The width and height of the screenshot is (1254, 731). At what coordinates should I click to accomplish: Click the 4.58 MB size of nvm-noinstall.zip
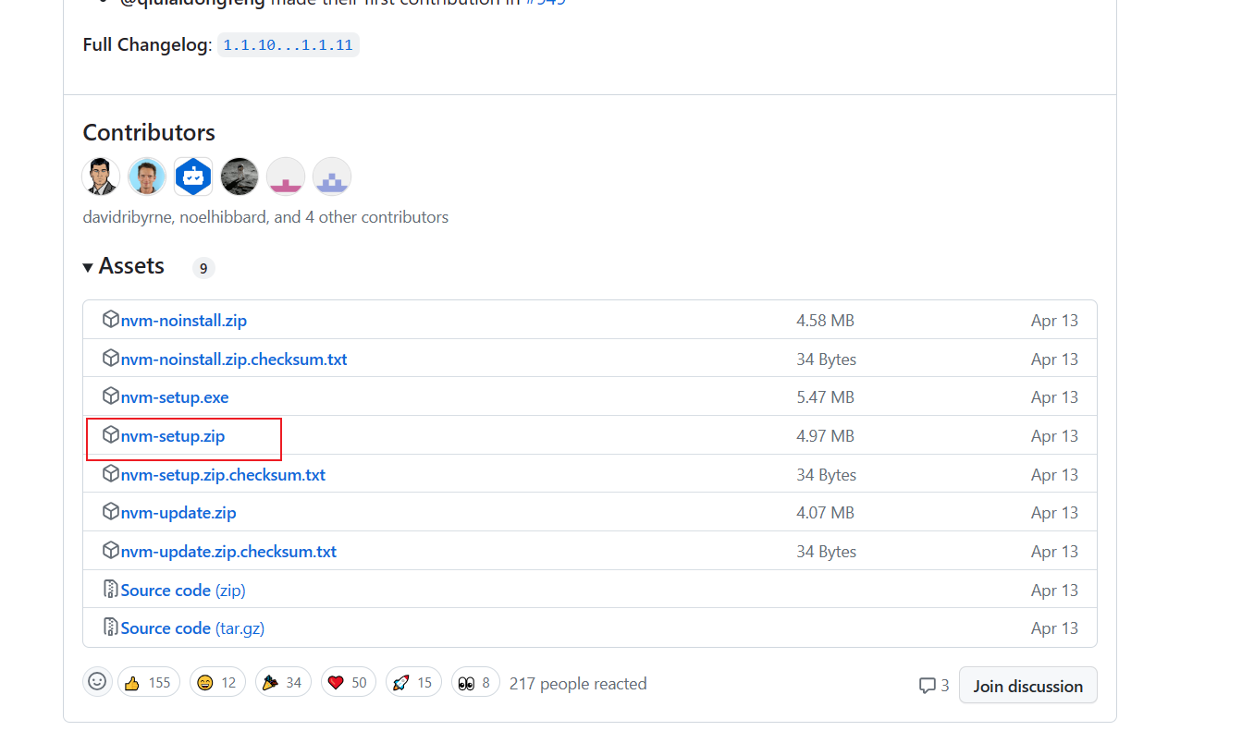(x=825, y=321)
